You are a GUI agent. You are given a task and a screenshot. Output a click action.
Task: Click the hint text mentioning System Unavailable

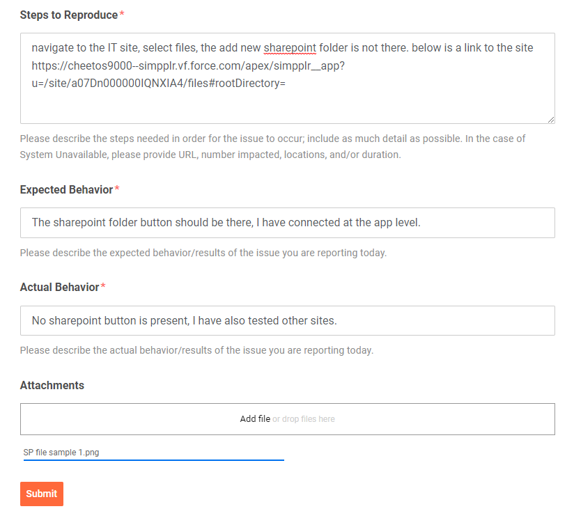coord(273,147)
